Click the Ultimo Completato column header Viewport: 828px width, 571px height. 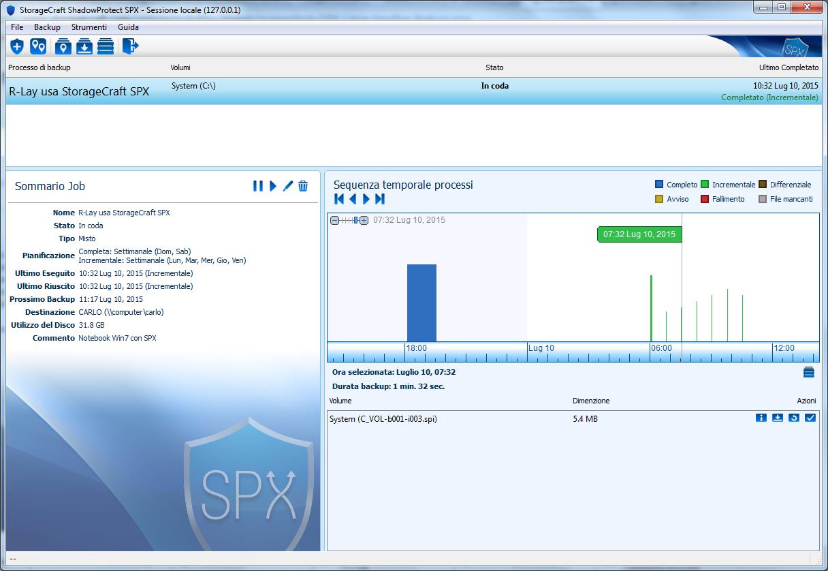[789, 67]
